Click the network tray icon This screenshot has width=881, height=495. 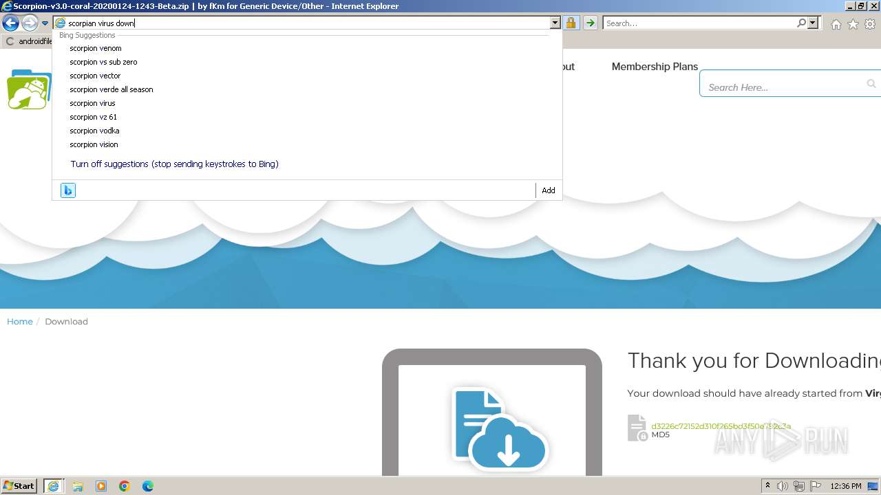799,486
